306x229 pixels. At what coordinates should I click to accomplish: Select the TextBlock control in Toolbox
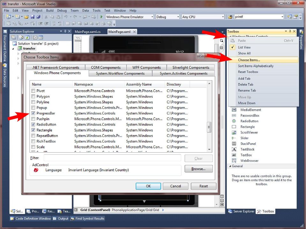[247, 149]
